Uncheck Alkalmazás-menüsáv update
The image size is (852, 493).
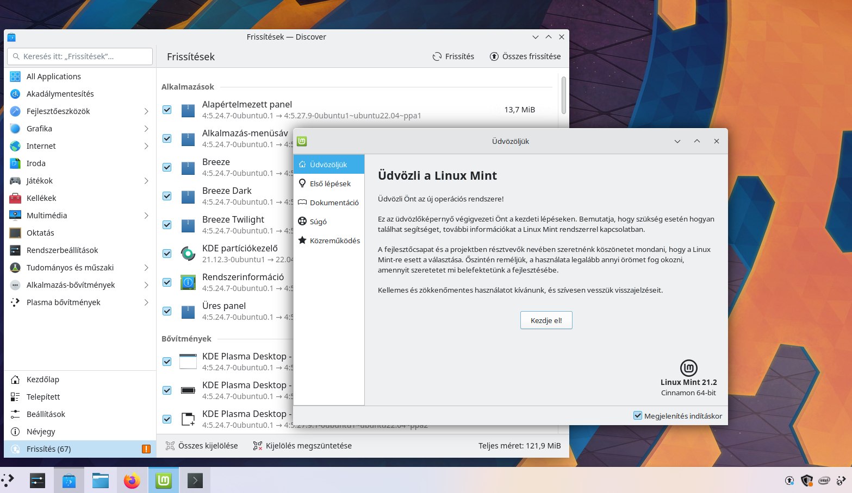(167, 138)
